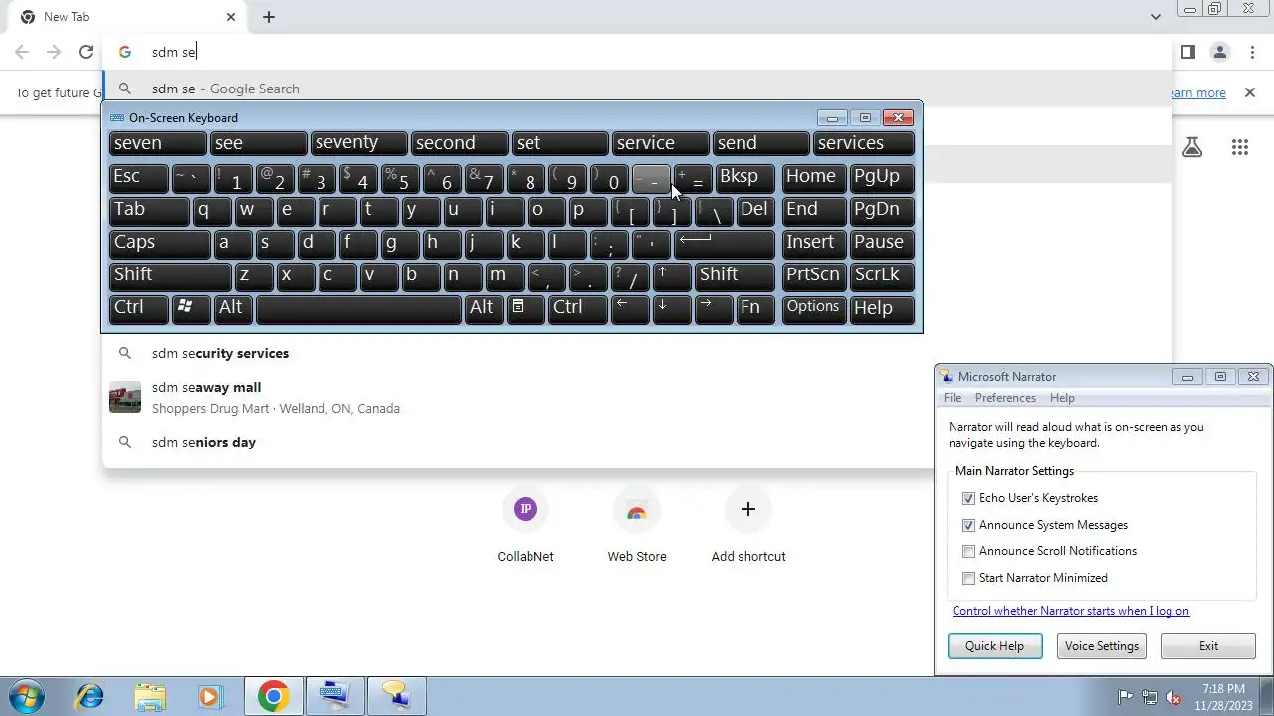Open the Chrome Labs flask icon
Image resolution: width=1274 pixels, height=716 pixels.
tap(1192, 147)
